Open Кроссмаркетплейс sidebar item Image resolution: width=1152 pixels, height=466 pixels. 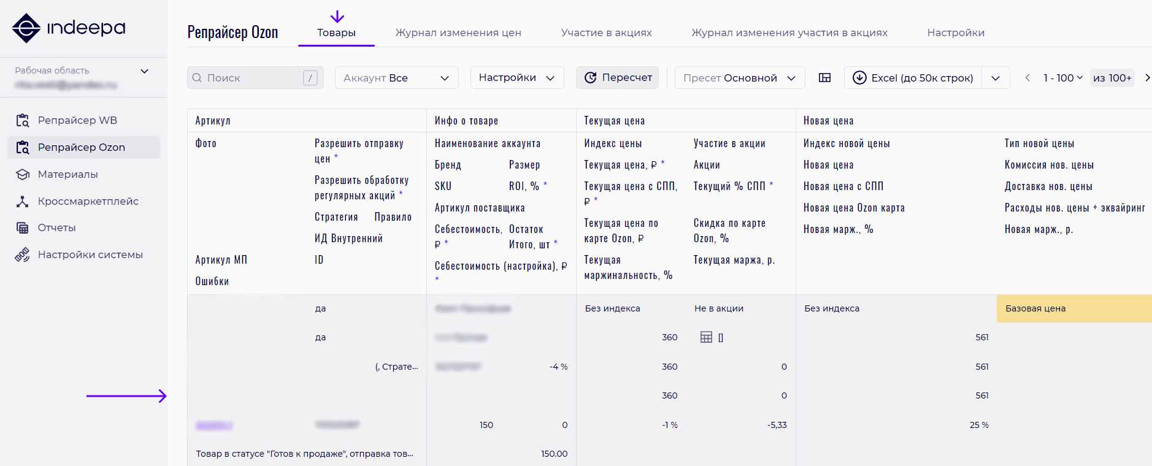(88, 201)
